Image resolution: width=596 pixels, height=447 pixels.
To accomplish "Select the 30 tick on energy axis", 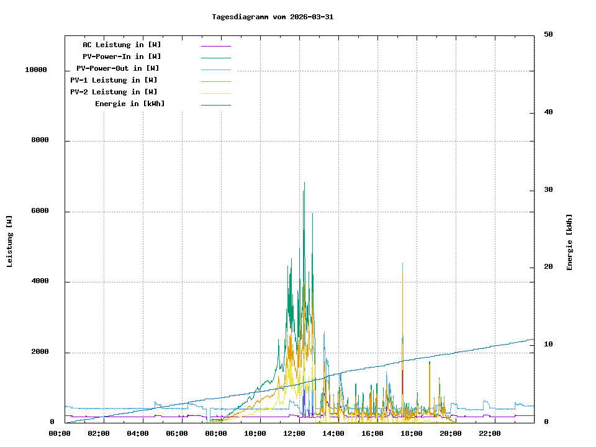I will 548,190.
